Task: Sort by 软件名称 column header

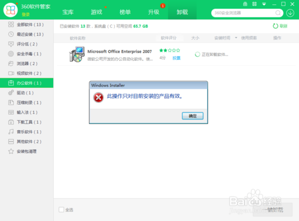Action: pyautogui.click(x=78, y=38)
